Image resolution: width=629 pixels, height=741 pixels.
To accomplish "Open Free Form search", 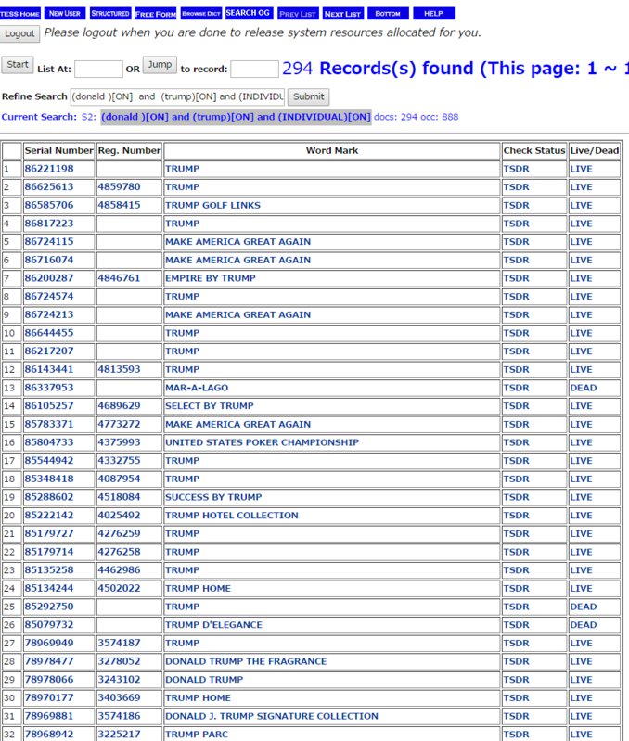I will point(156,14).
